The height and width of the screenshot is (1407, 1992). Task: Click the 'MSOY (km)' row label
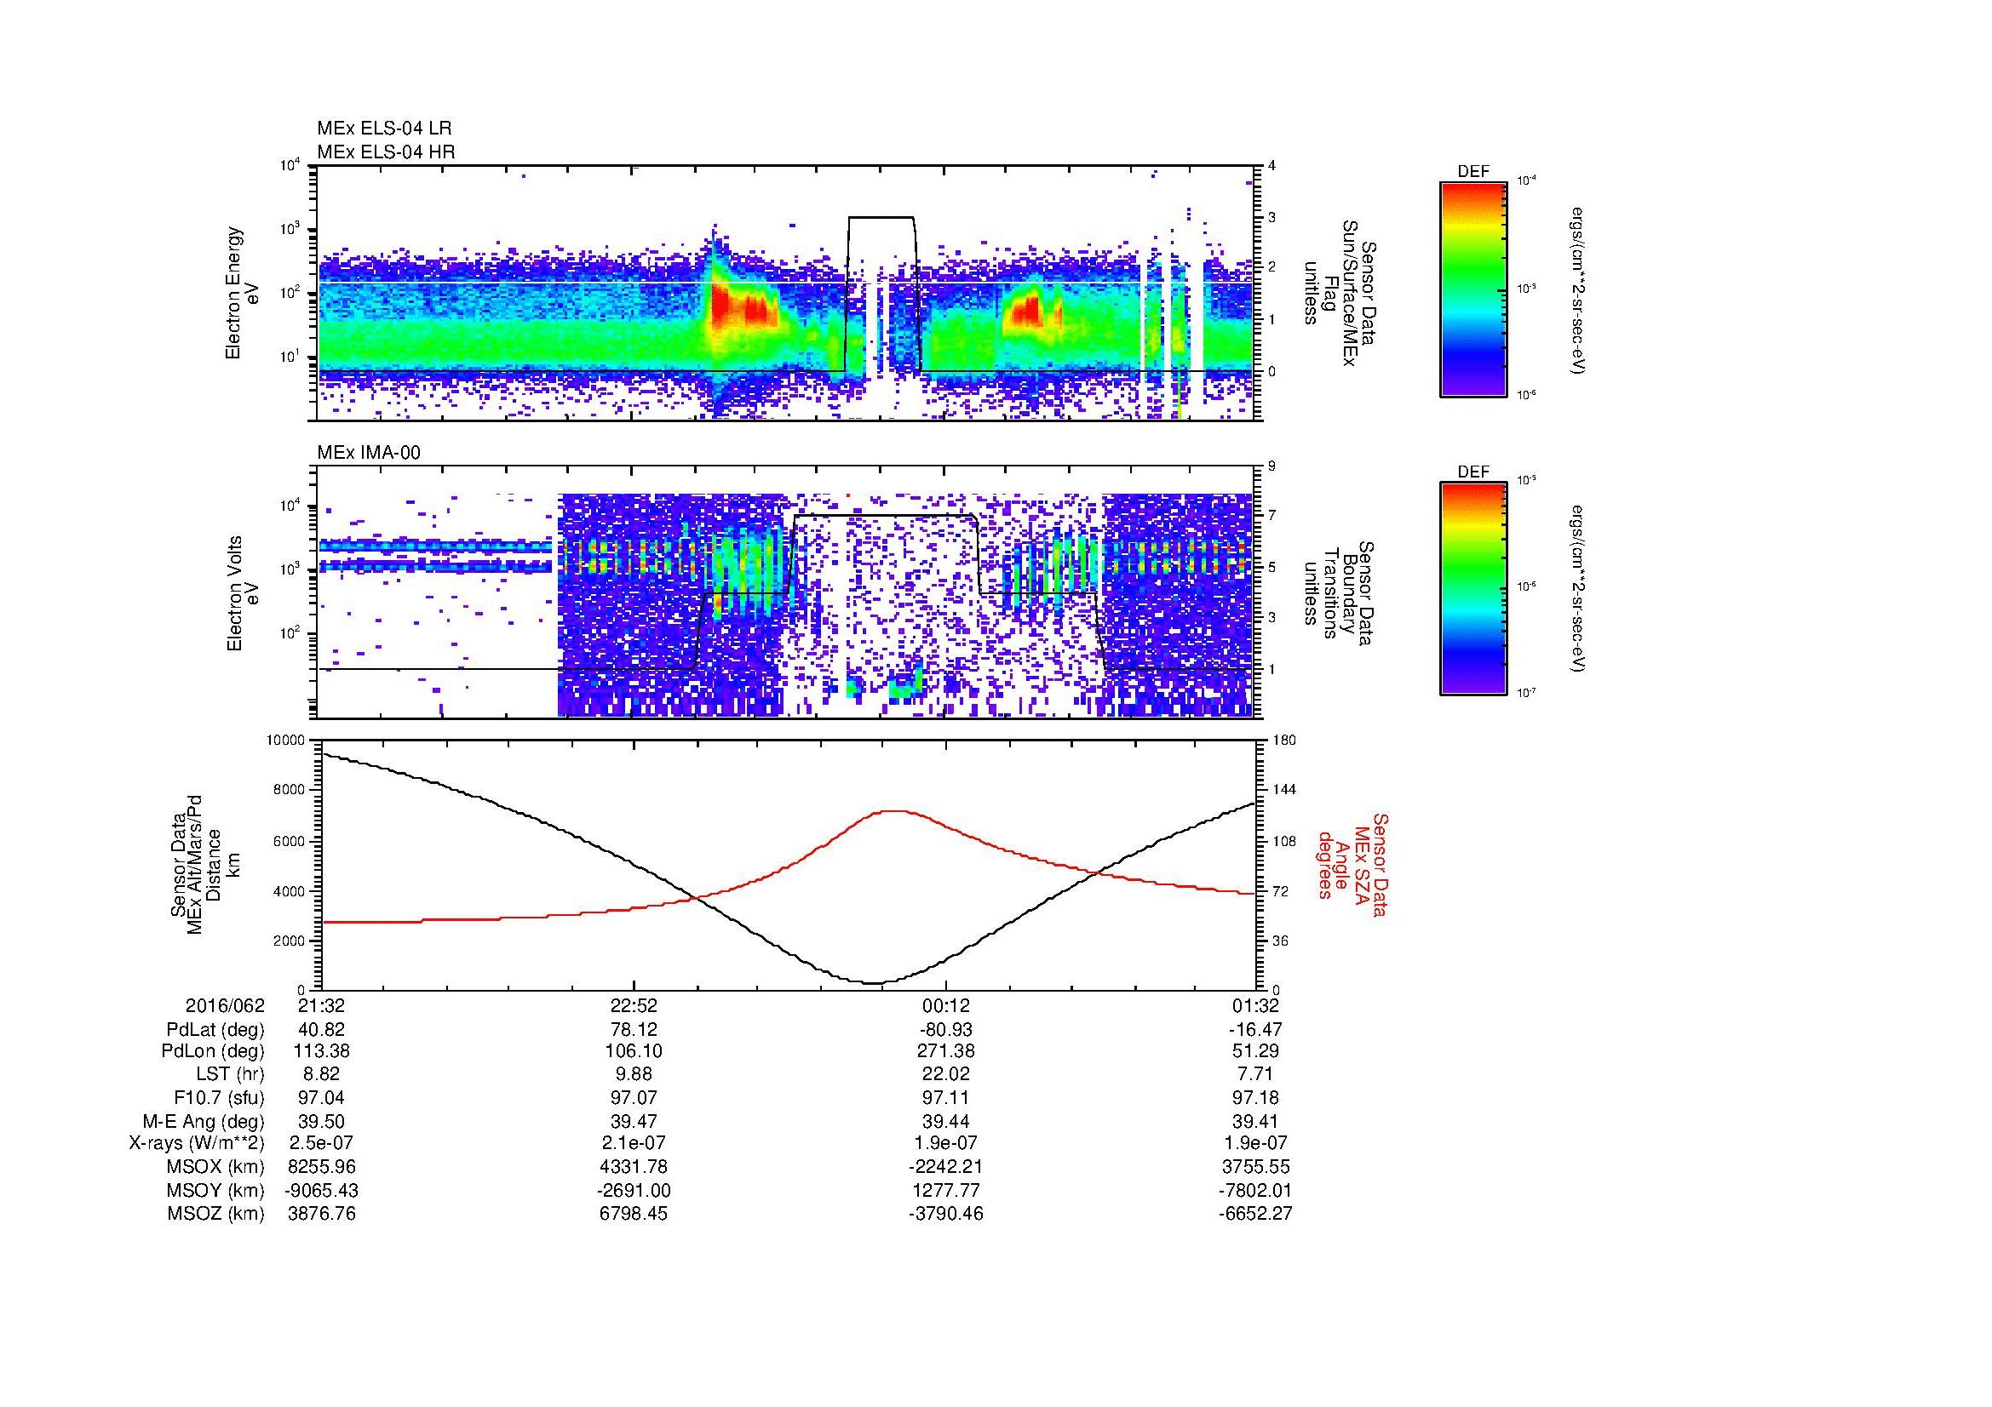(215, 1190)
